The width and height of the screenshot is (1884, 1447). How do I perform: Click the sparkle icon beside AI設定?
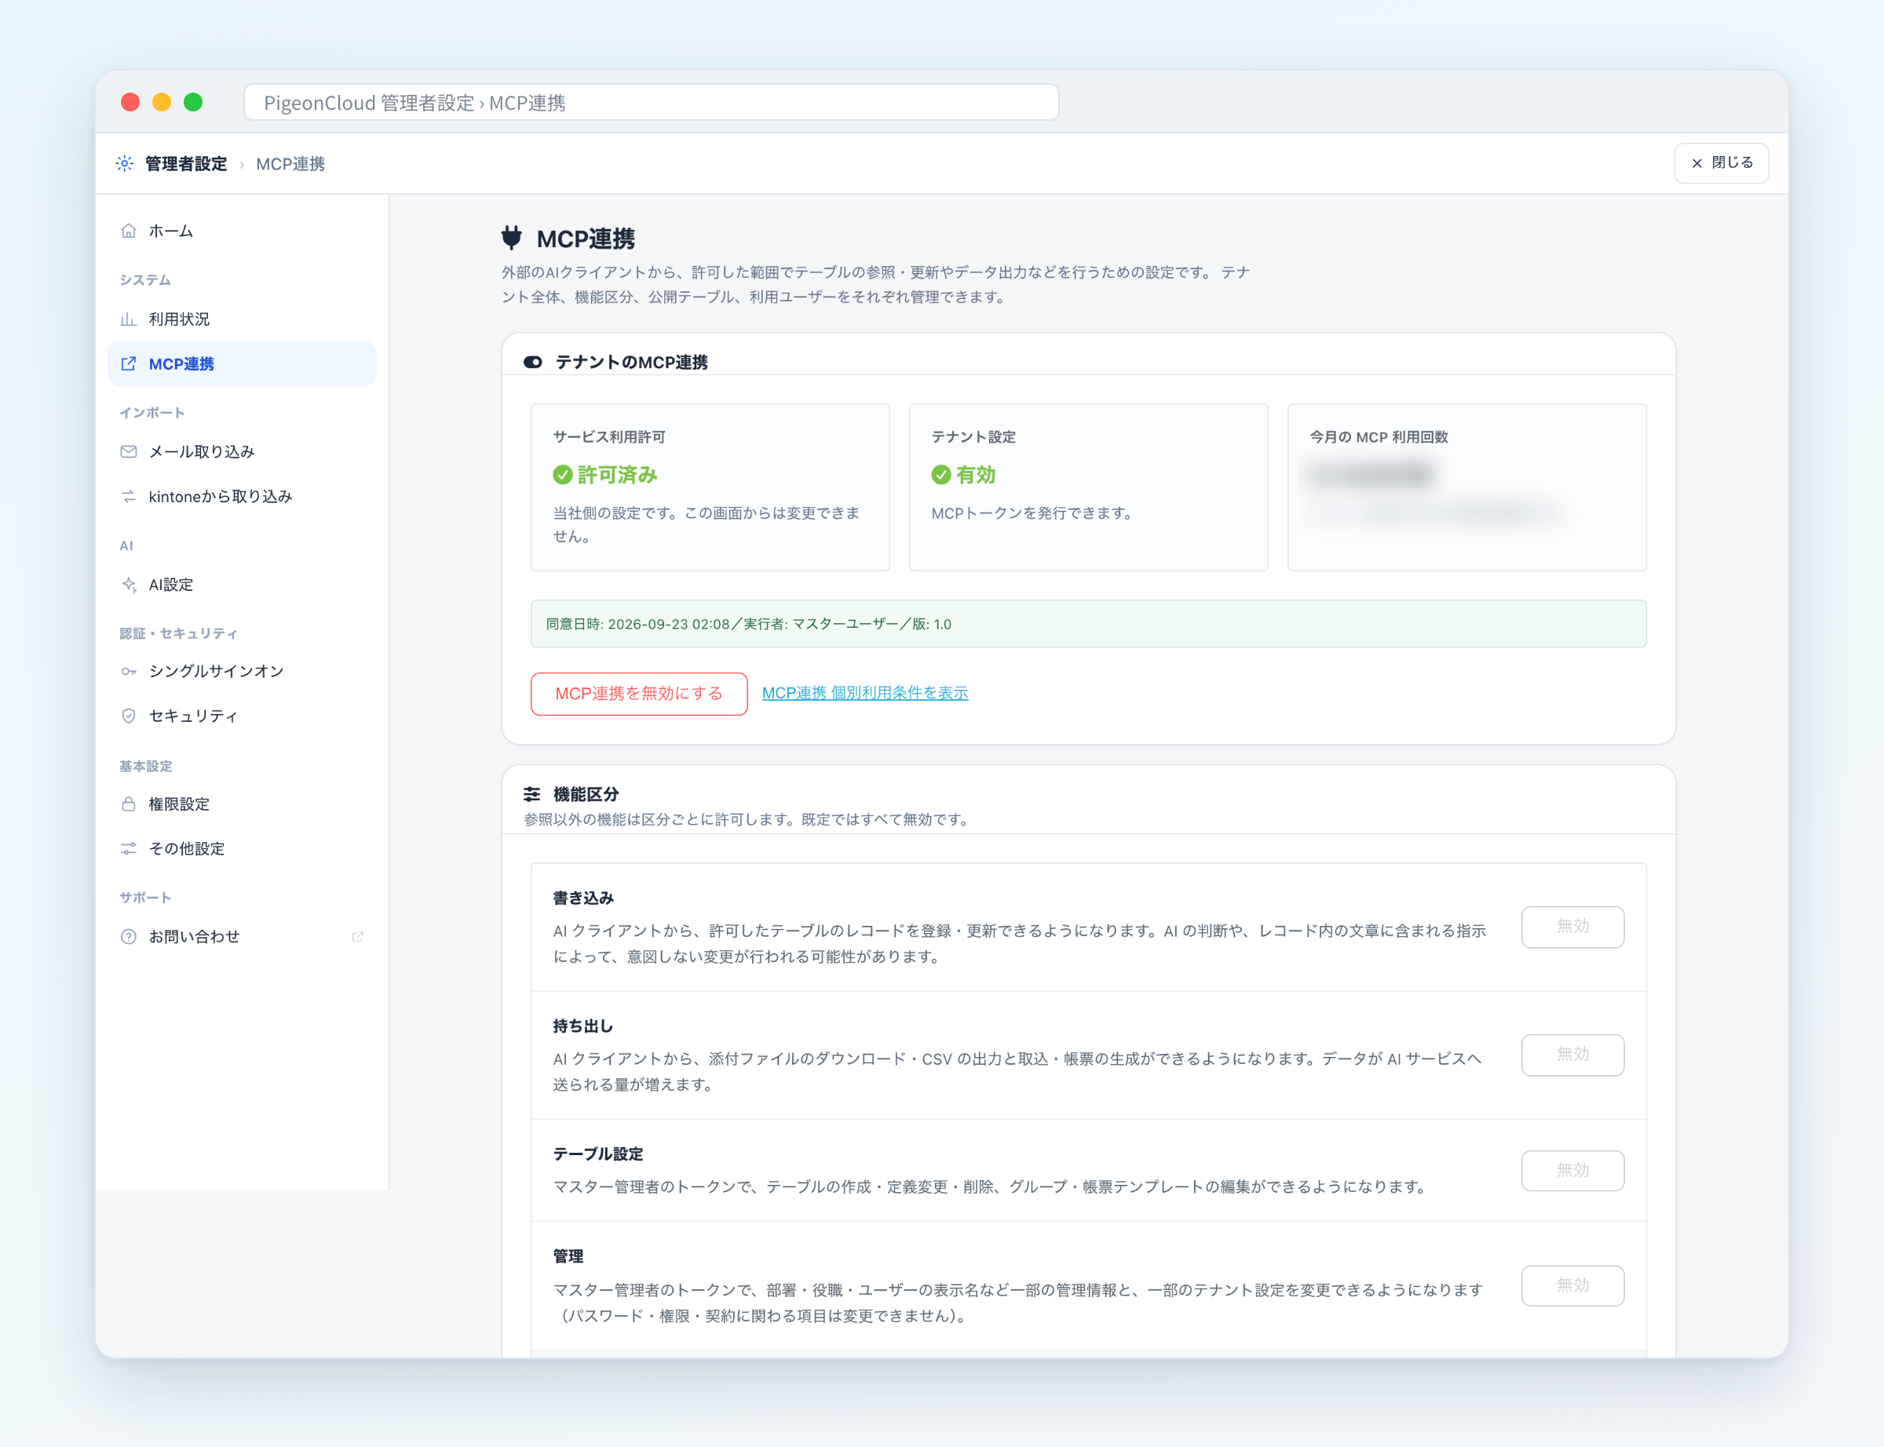pyautogui.click(x=129, y=585)
